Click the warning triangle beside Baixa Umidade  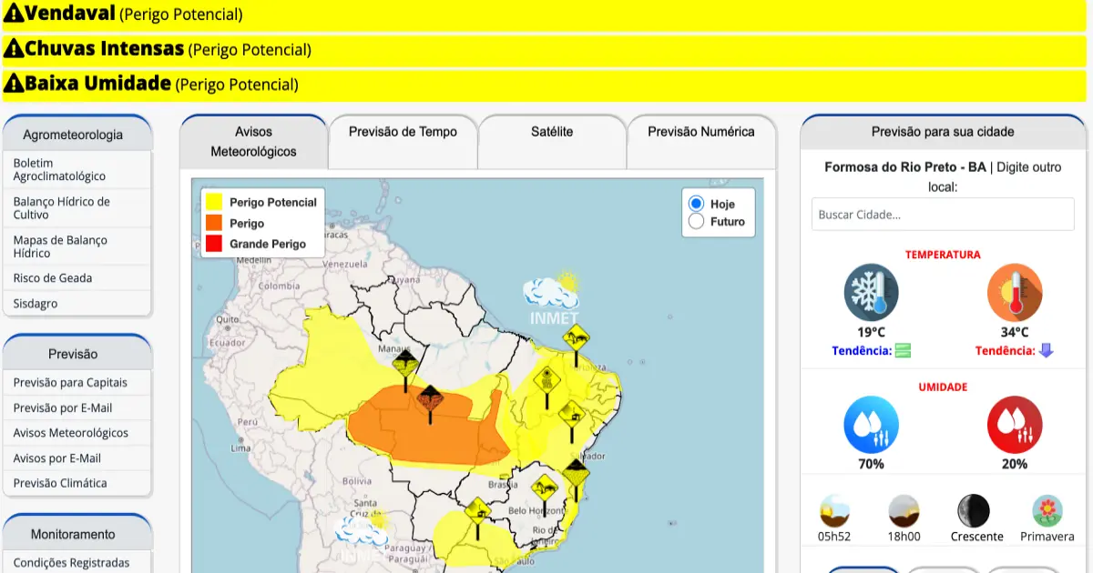pos(14,84)
